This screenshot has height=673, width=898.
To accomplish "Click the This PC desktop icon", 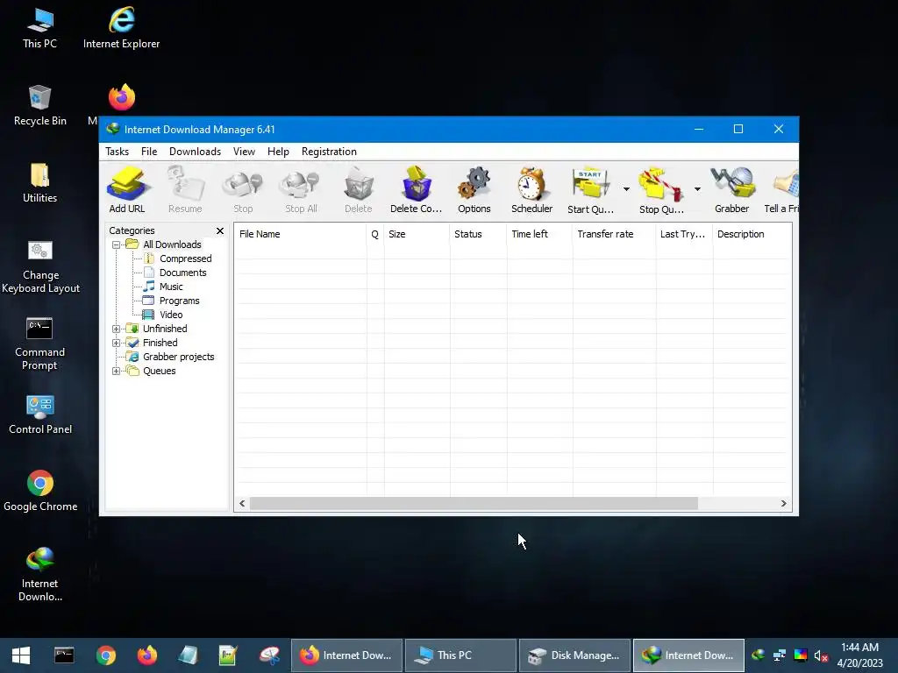I will [40, 27].
